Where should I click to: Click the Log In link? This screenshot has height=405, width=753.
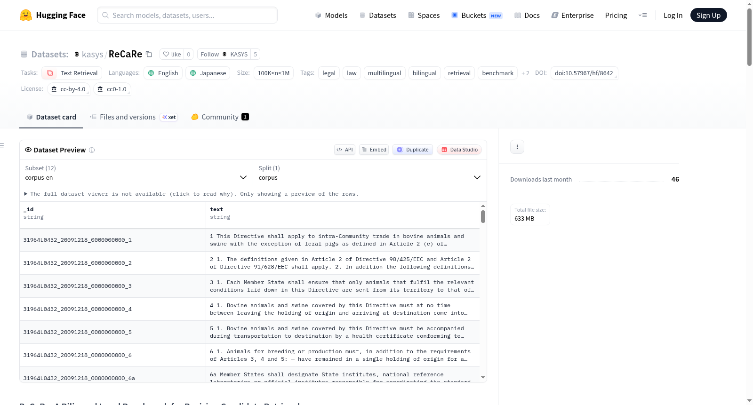[x=673, y=15]
